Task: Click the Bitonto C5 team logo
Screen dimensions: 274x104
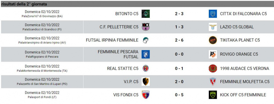Action: click(x=145, y=14)
